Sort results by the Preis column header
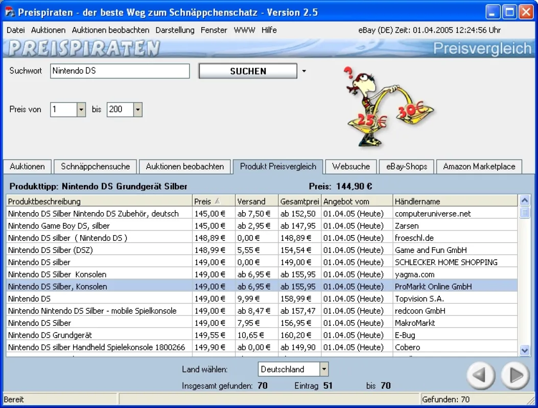538x408 pixels. point(214,201)
